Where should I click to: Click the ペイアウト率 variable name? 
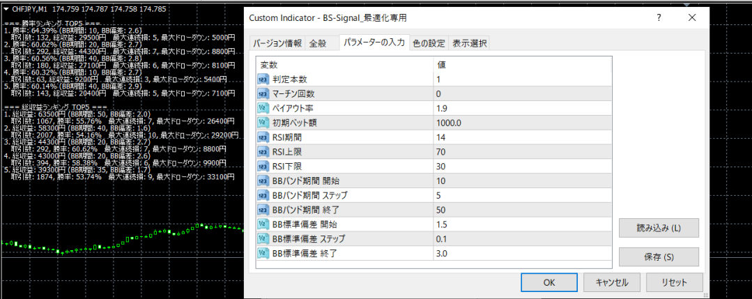click(x=293, y=109)
